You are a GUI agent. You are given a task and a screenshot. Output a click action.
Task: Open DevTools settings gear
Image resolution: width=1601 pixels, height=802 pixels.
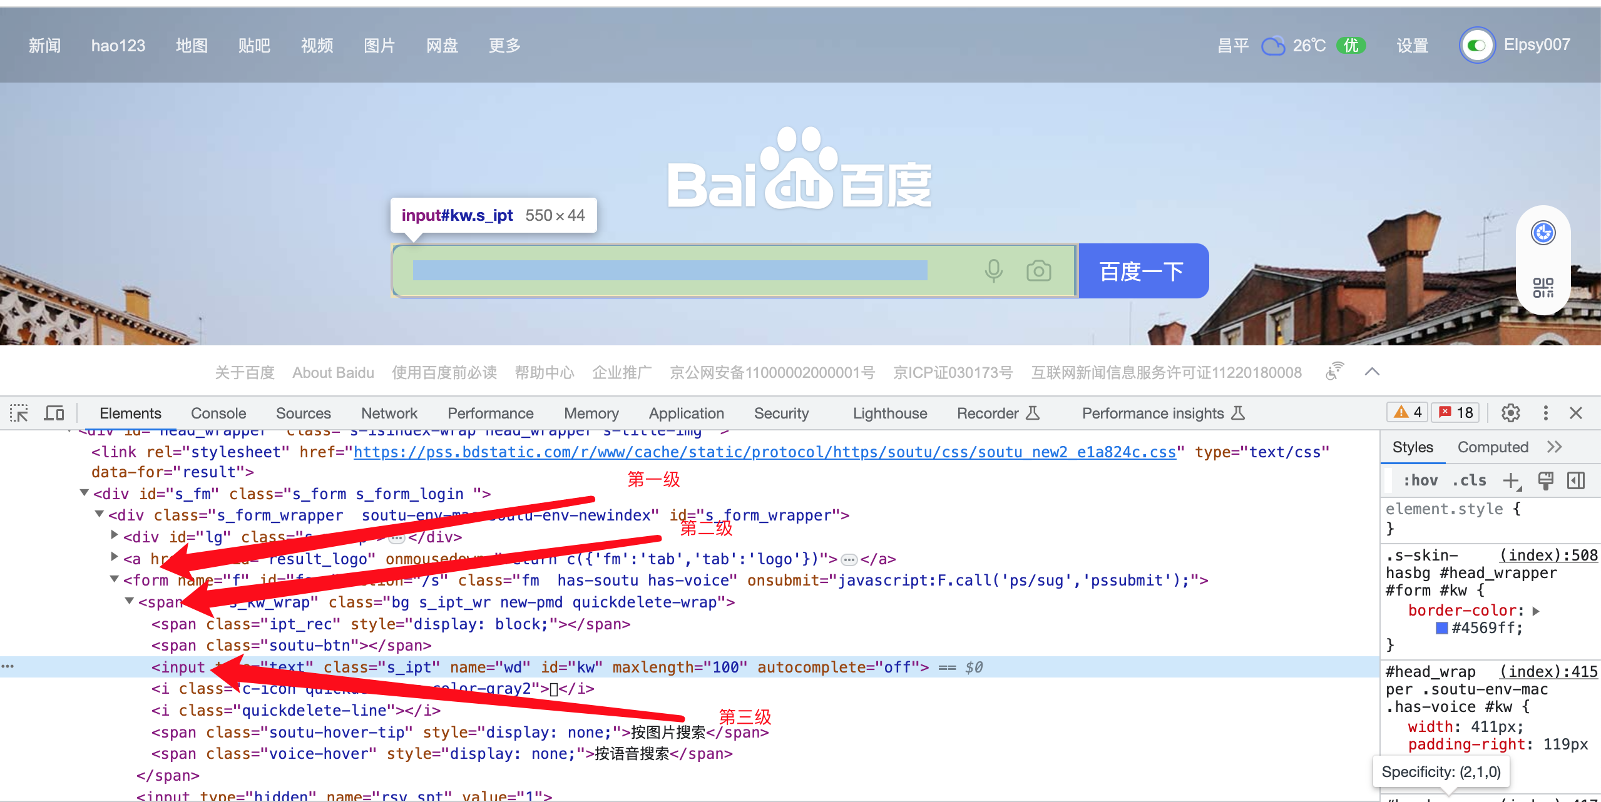point(1510,413)
